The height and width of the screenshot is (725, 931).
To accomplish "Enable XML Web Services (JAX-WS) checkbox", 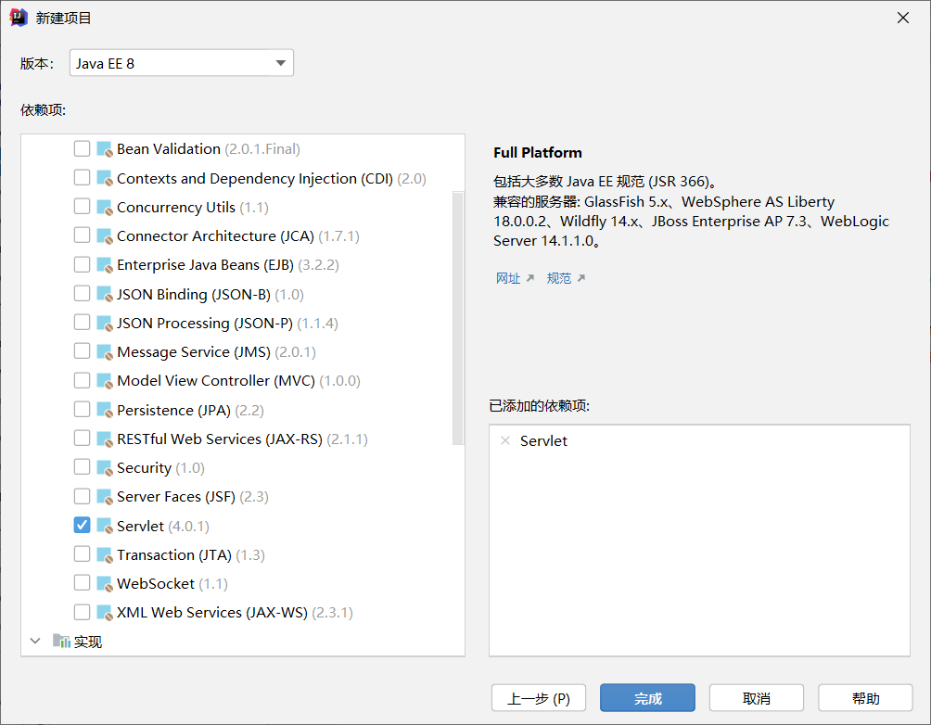I will 82,612.
